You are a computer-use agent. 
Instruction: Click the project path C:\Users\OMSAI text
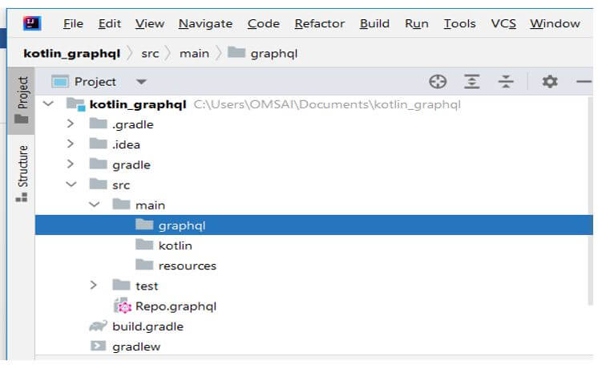pyautogui.click(x=327, y=104)
